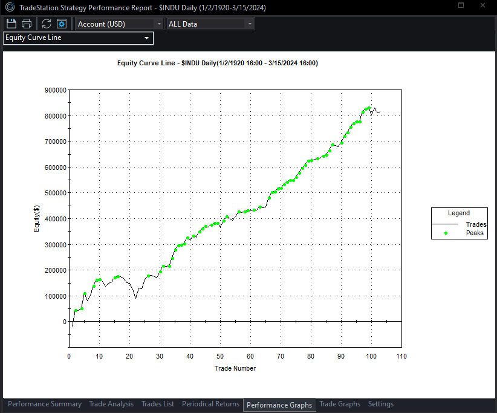Select the Performance Graphs tab

(279, 405)
